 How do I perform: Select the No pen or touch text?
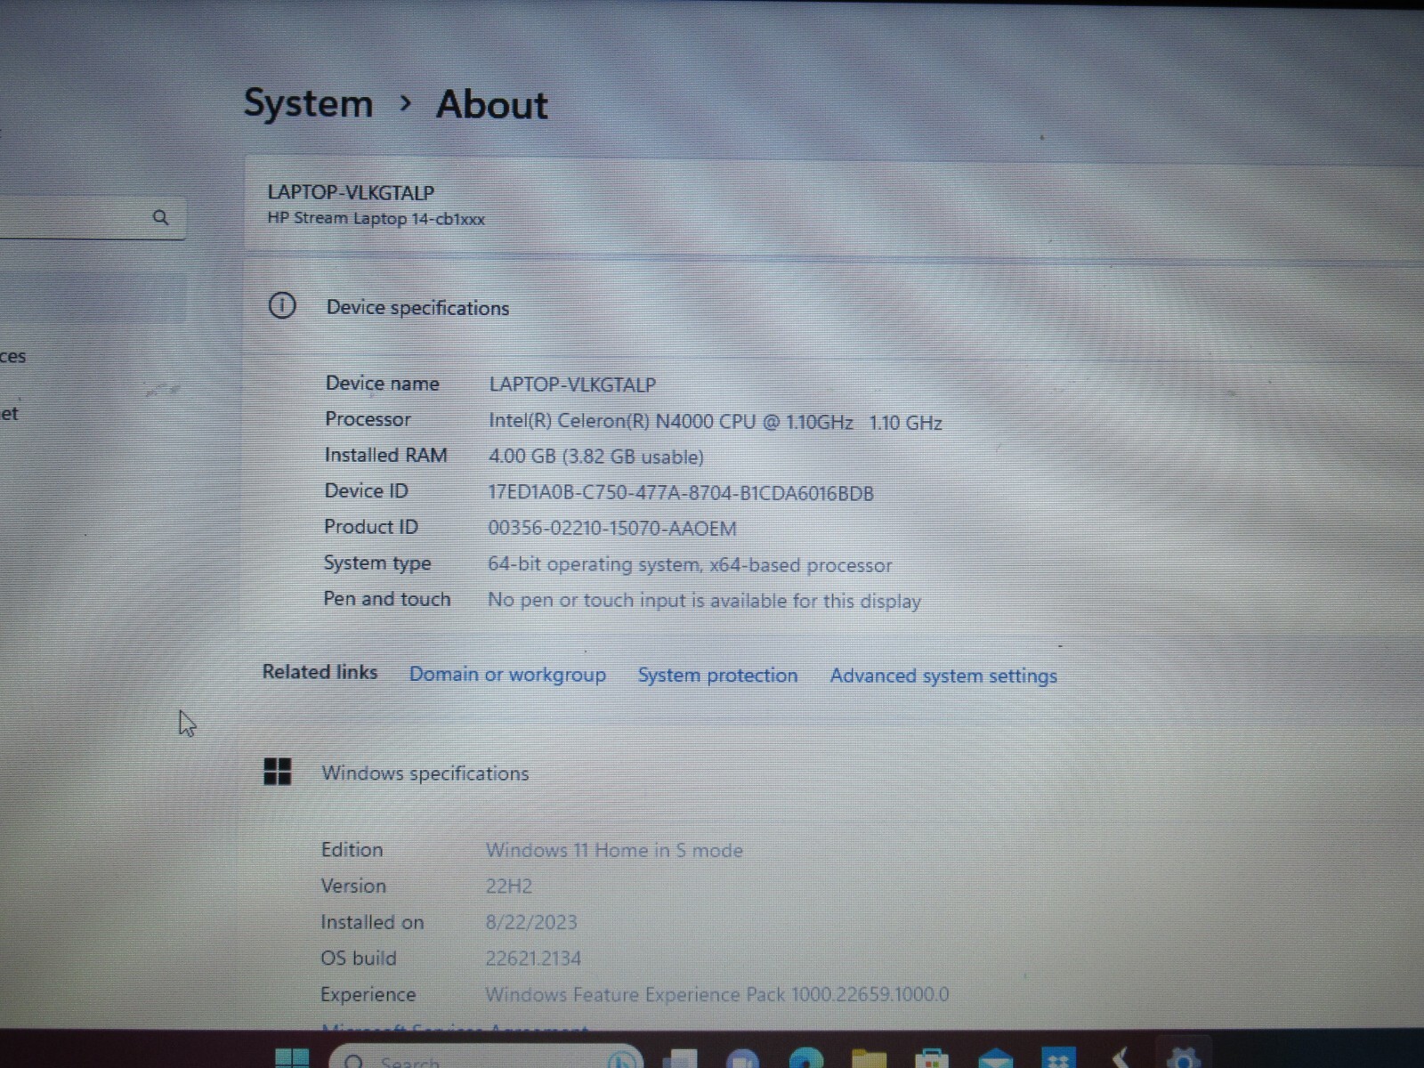click(x=704, y=601)
